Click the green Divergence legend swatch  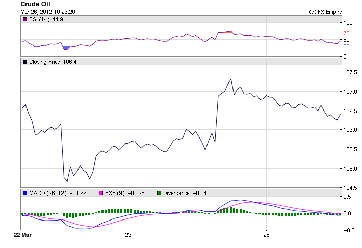159,193
